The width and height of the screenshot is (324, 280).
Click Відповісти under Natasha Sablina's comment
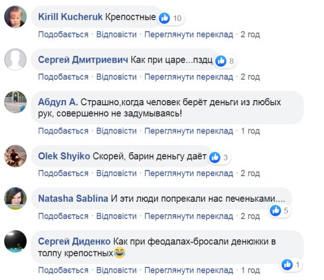click(x=117, y=216)
